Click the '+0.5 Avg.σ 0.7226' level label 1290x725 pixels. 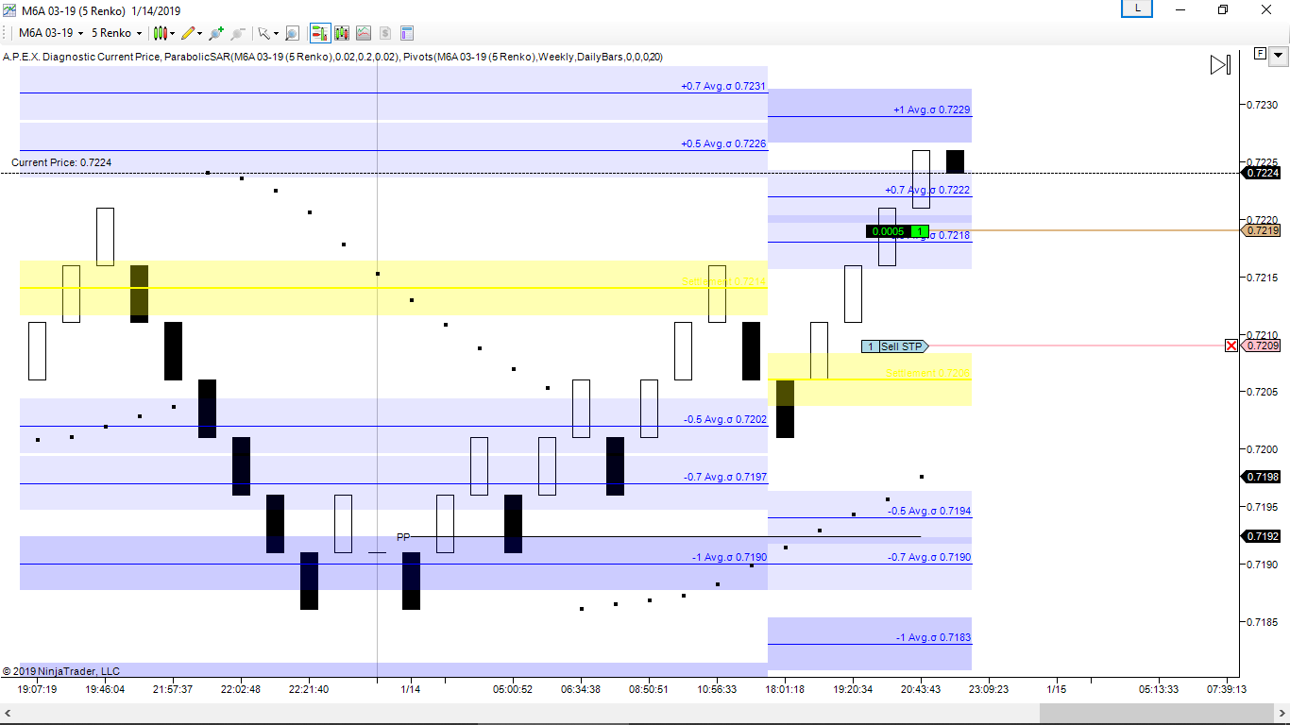pyautogui.click(x=723, y=143)
